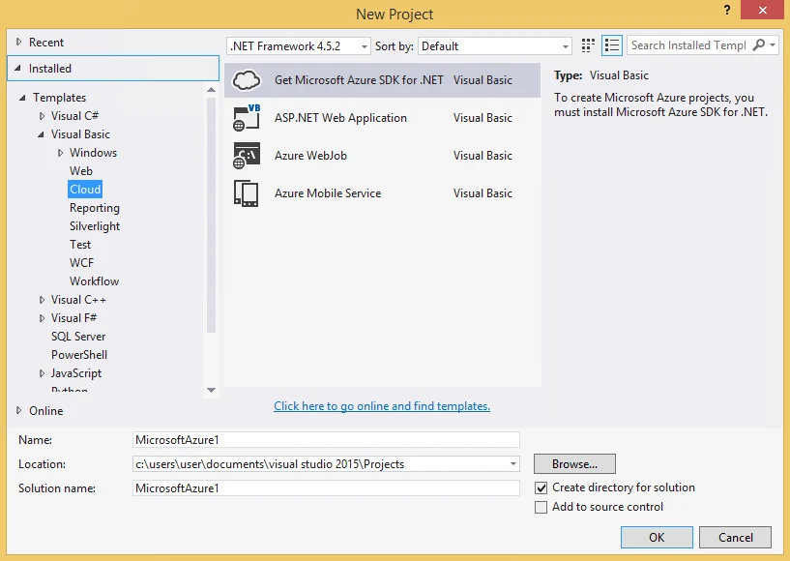790x561 pixels.
Task: Click the tree scrollbar down arrow
Action: (211, 390)
